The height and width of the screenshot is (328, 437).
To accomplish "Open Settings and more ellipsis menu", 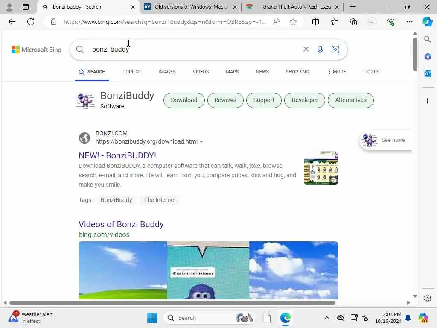I will (x=409, y=22).
